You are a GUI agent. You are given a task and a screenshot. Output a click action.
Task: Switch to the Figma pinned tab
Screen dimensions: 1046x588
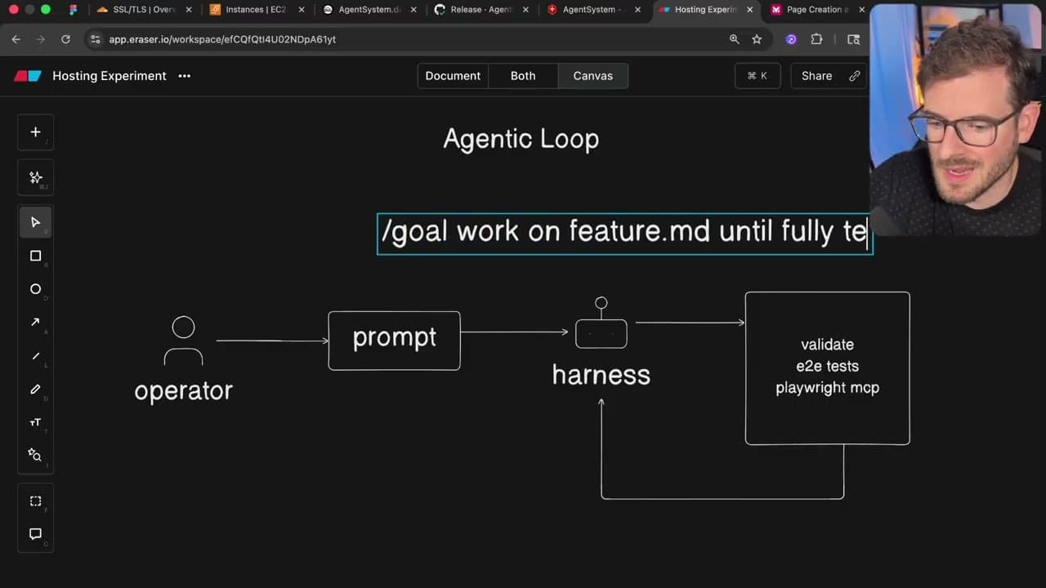point(74,10)
